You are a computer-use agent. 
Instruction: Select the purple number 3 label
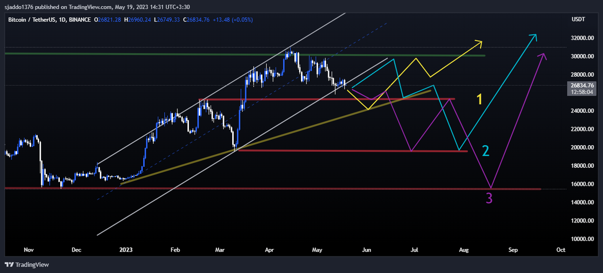pyautogui.click(x=489, y=199)
